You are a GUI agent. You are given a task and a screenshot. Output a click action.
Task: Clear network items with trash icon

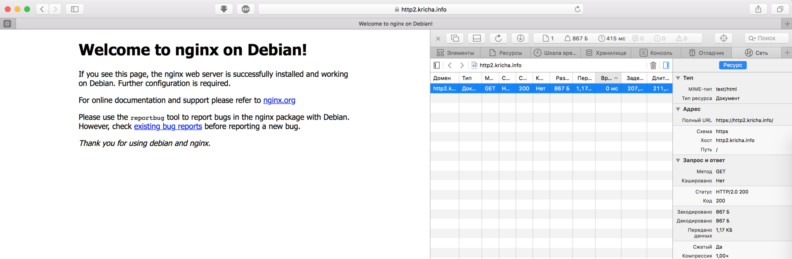[653, 65]
